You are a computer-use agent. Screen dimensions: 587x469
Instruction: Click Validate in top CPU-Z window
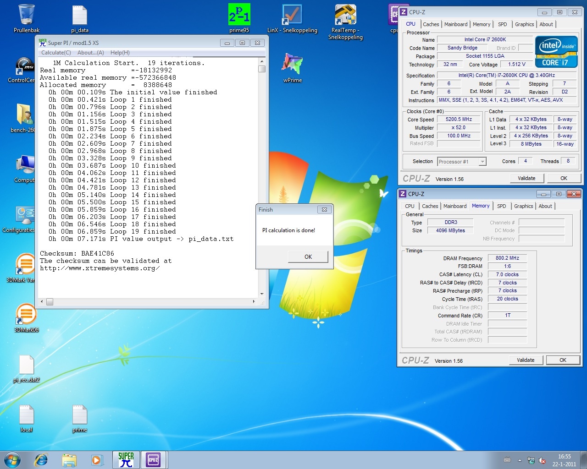pyautogui.click(x=526, y=178)
